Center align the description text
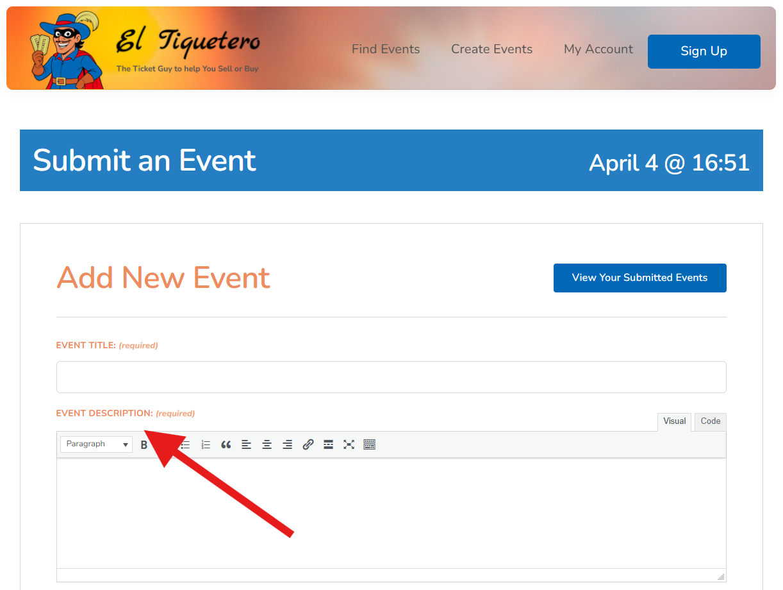783x590 pixels. point(267,444)
